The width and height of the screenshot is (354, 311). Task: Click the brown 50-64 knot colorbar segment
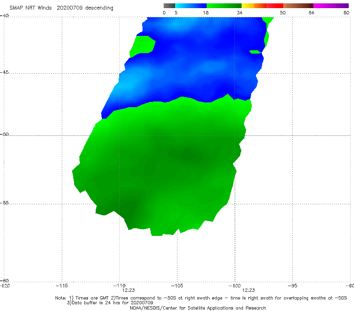coord(298,6)
